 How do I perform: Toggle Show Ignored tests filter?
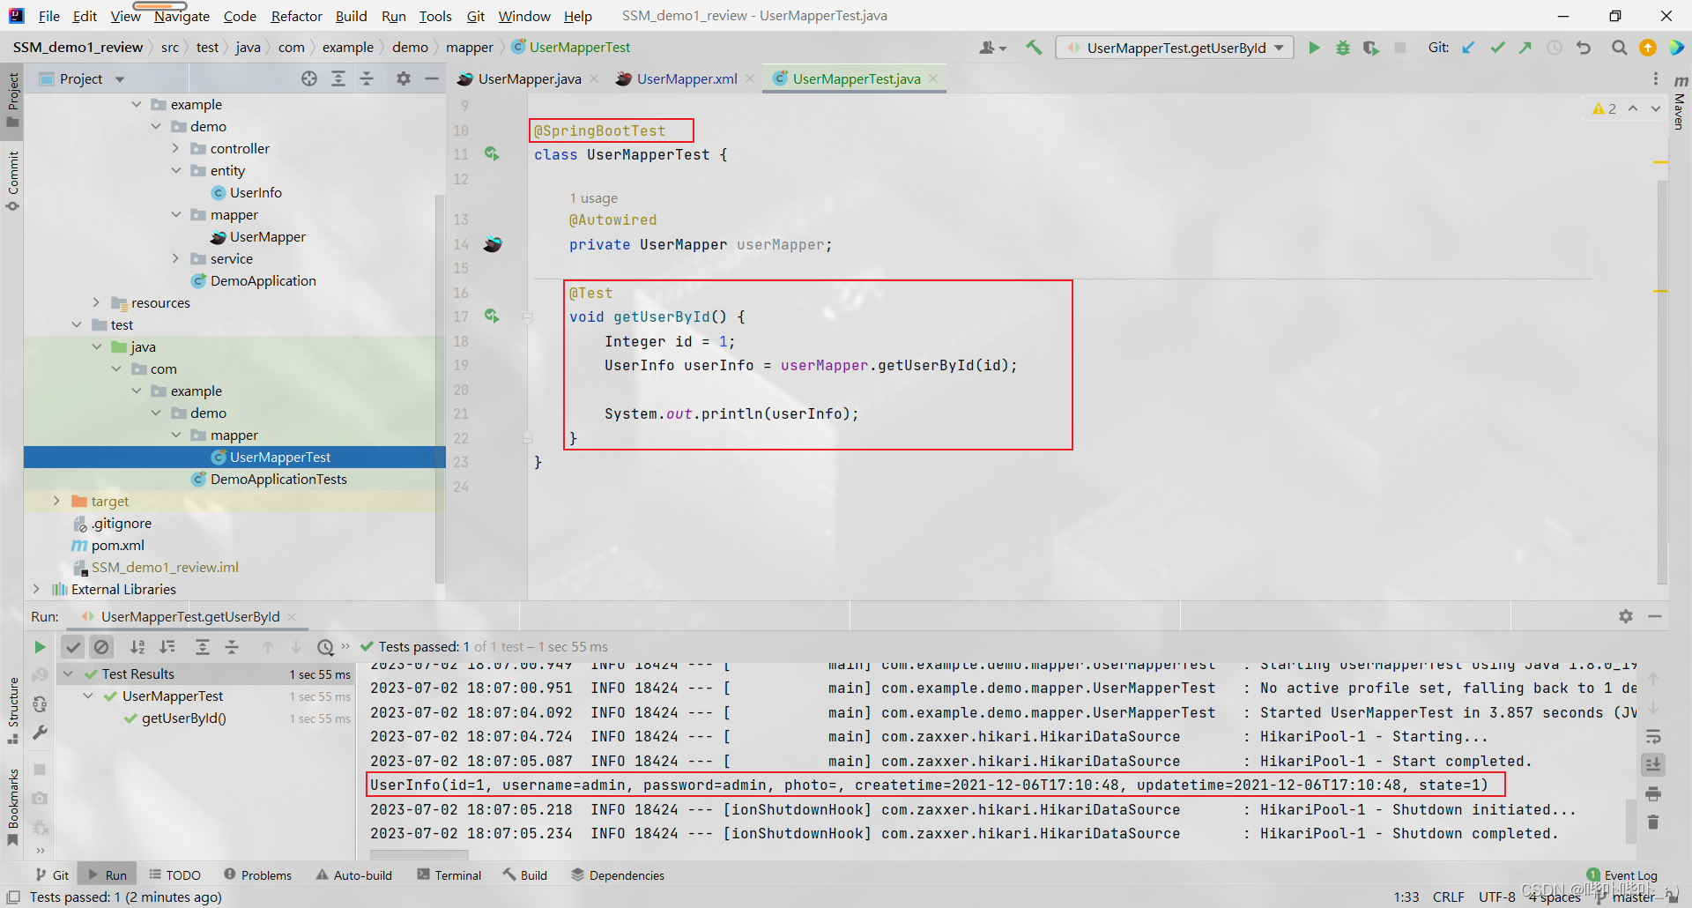[x=102, y=647]
